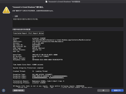Image resolution: width=126 pixels, height=94 pixels.
Task: Click the App External ID value 873249751
Action: pyautogui.click(x=36, y=46)
